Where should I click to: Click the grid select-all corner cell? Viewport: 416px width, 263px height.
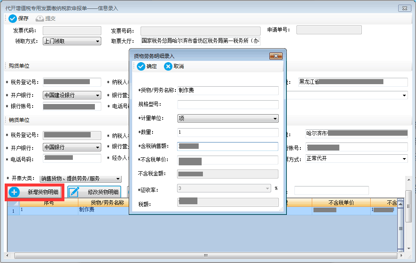point(14,203)
